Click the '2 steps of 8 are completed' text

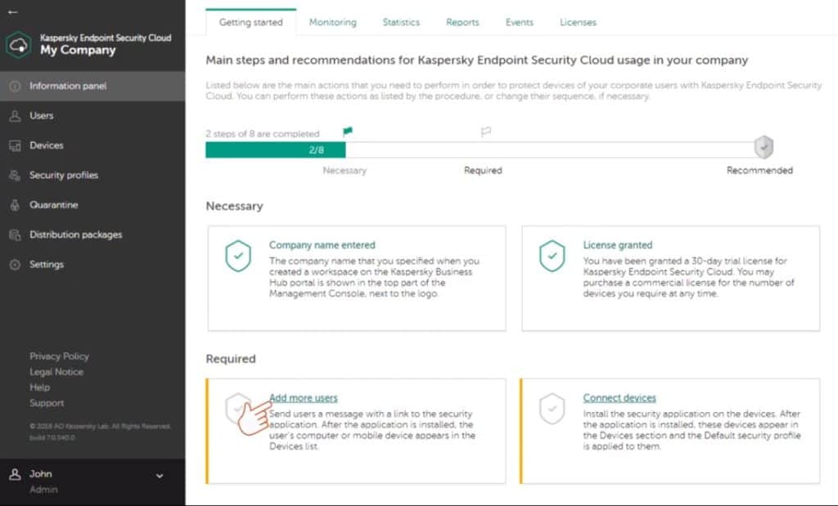point(263,133)
